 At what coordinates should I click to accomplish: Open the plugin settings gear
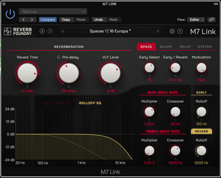click(x=172, y=31)
